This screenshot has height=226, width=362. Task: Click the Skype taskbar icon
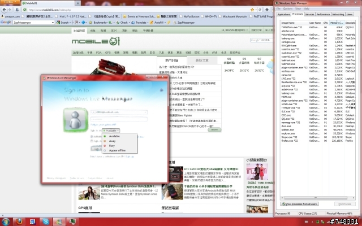click(46, 221)
